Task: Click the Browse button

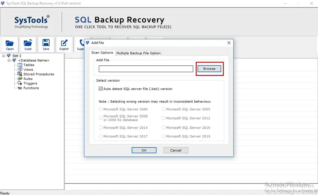Action: click(209, 69)
